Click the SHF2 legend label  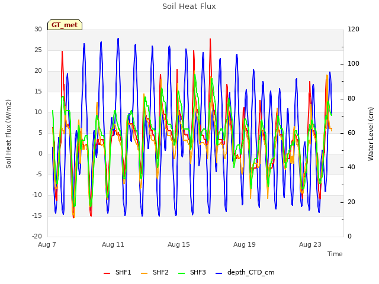coord(160,272)
